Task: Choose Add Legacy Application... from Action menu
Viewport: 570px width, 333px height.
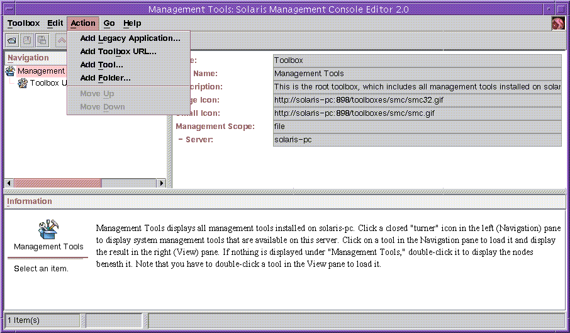Action: 129,38
